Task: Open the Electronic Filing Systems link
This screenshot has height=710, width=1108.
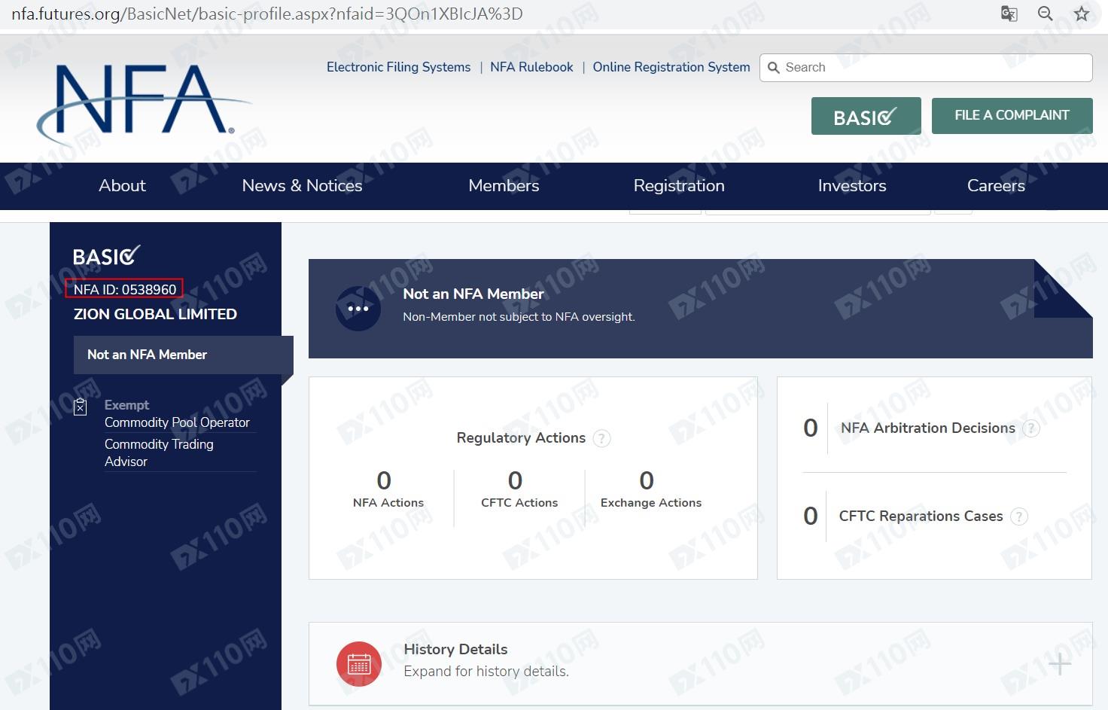Action: coord(398,67)
